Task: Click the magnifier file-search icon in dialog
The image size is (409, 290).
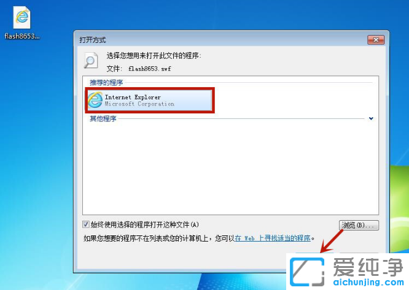Action: point(91,60)
